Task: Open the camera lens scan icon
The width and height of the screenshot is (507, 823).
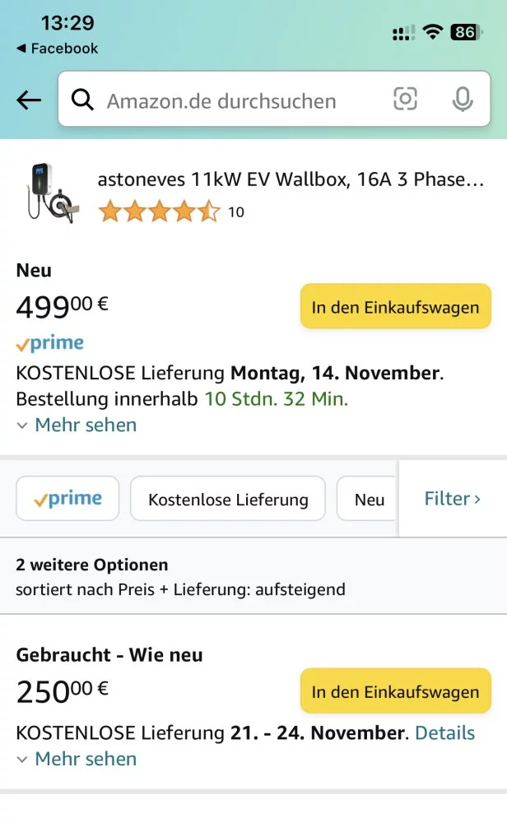Action: click(x=405, y=100)
